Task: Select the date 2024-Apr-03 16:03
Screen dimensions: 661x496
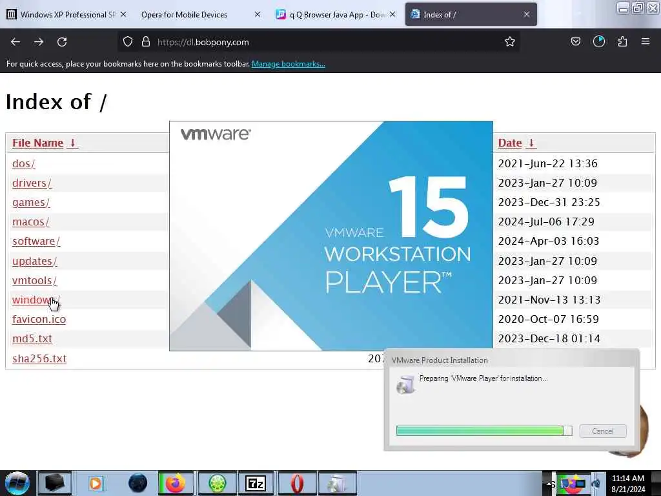Action: click(x=549, y=242)
